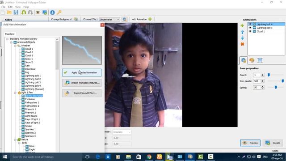
Task: Click the New project toolbar icon
Action: pyautogui.click(x=3, y=13)
